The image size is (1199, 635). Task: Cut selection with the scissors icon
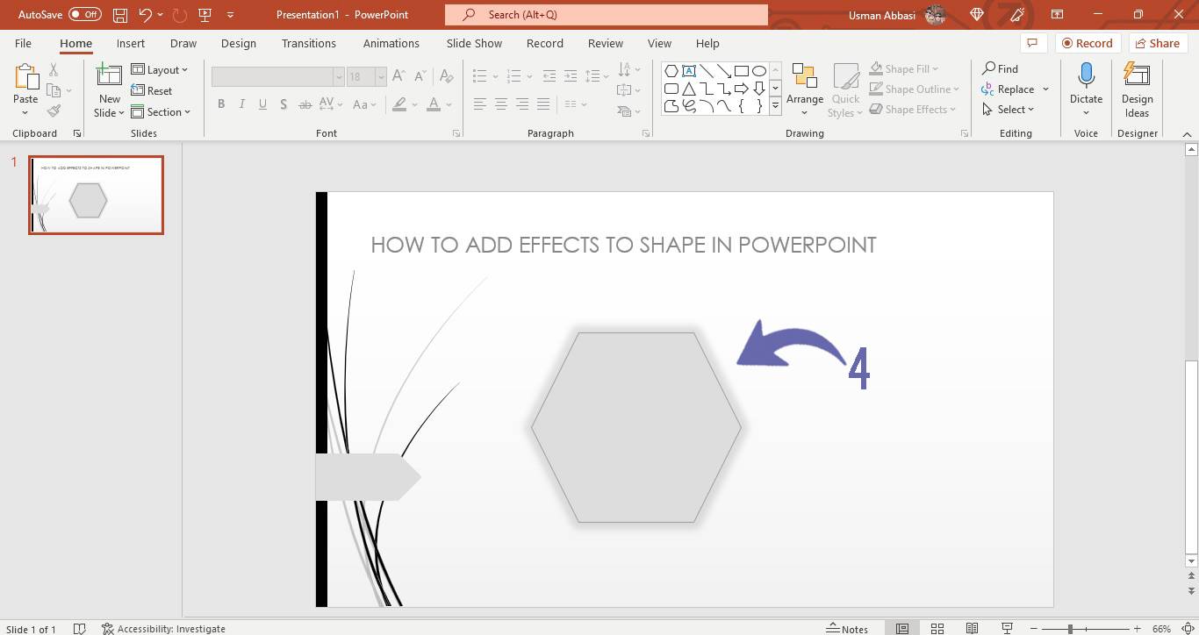tap(54, 70)
